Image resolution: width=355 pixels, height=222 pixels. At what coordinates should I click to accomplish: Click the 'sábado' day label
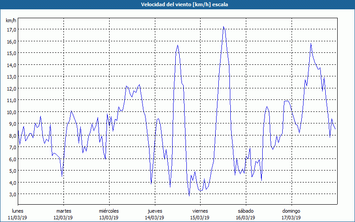click(x=246, y=211)
